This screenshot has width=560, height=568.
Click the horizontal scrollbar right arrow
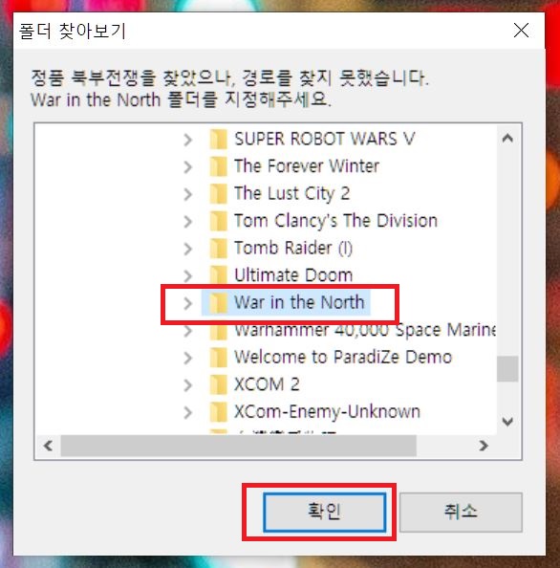[x=484, y=446]
